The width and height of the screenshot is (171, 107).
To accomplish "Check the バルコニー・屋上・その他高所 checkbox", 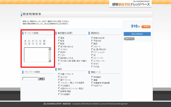I will [x=59, y=83].
